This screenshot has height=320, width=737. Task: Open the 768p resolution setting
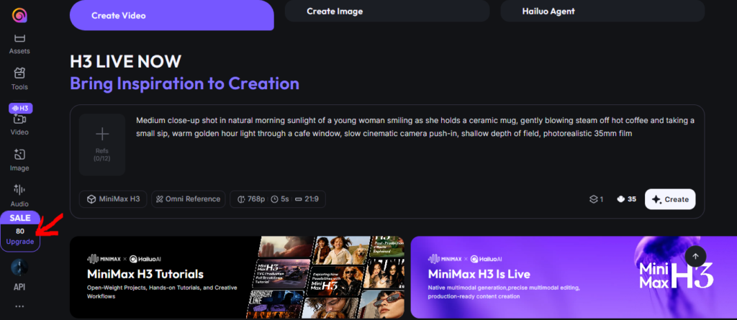pyautogui.click(x=251, y=199)
